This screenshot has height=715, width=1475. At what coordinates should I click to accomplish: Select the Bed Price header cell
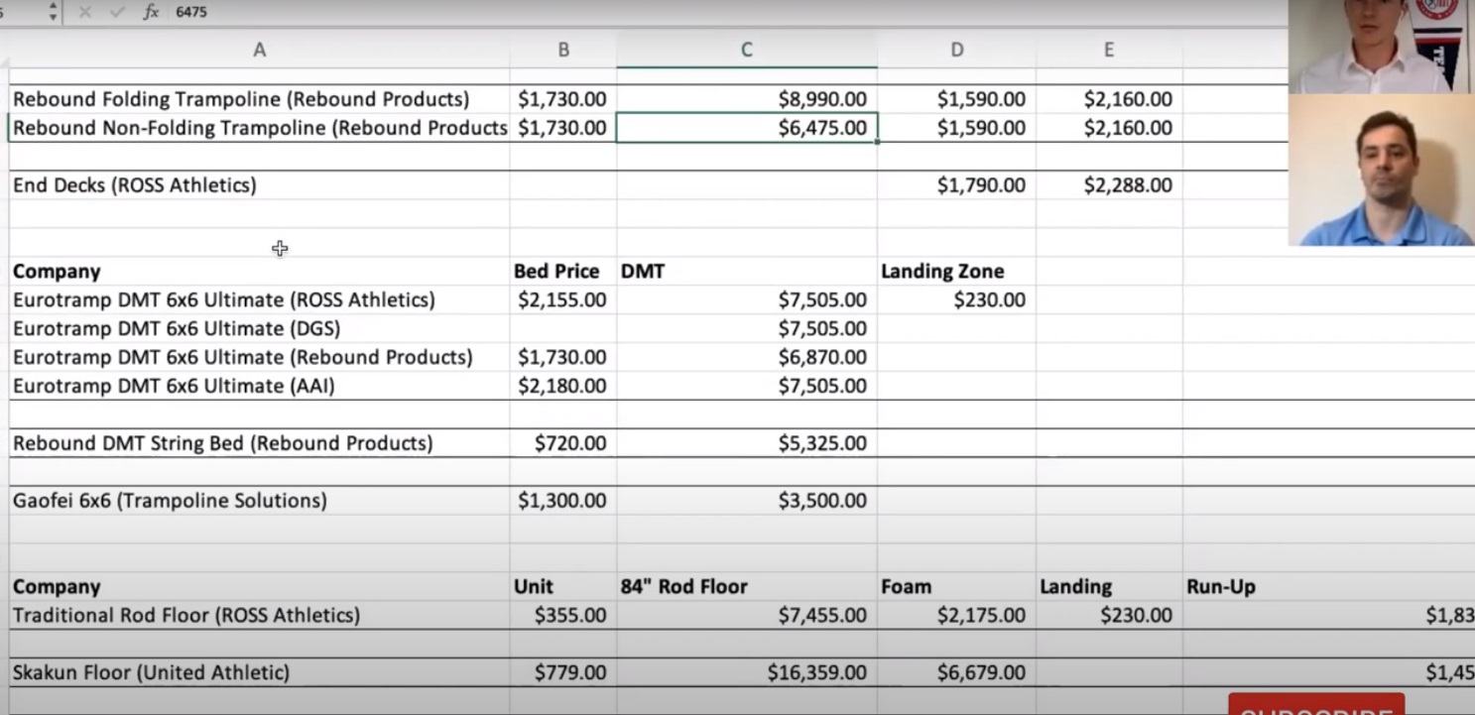[x=563, y=271]
